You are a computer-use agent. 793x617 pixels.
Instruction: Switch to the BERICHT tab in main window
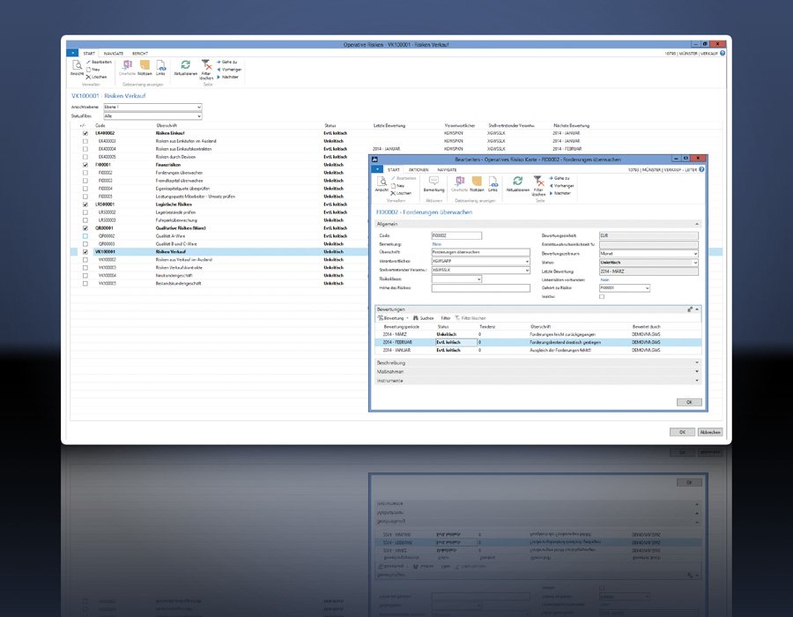140,53
